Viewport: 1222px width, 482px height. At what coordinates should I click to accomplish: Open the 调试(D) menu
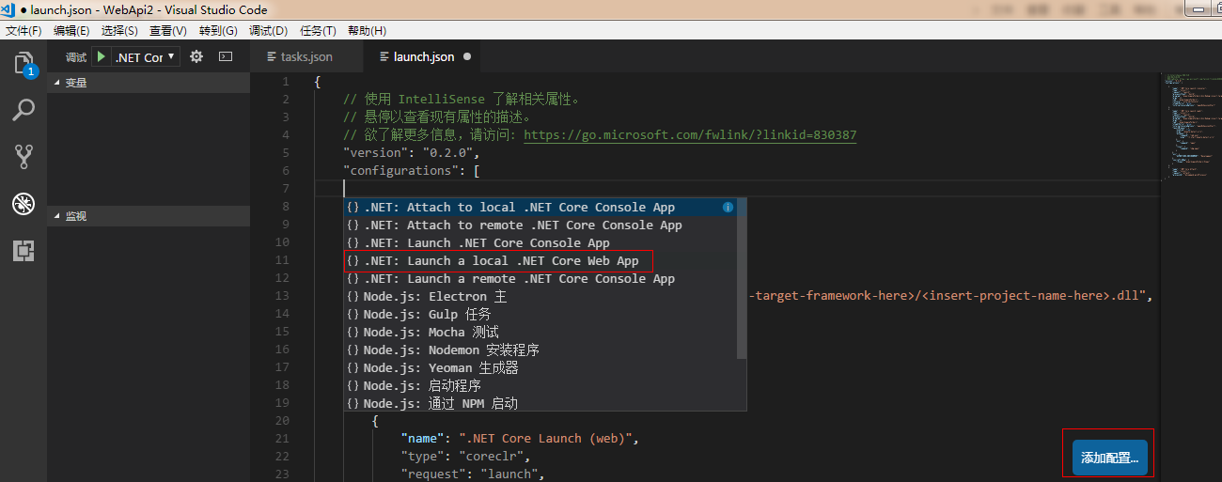click(268, 31)
